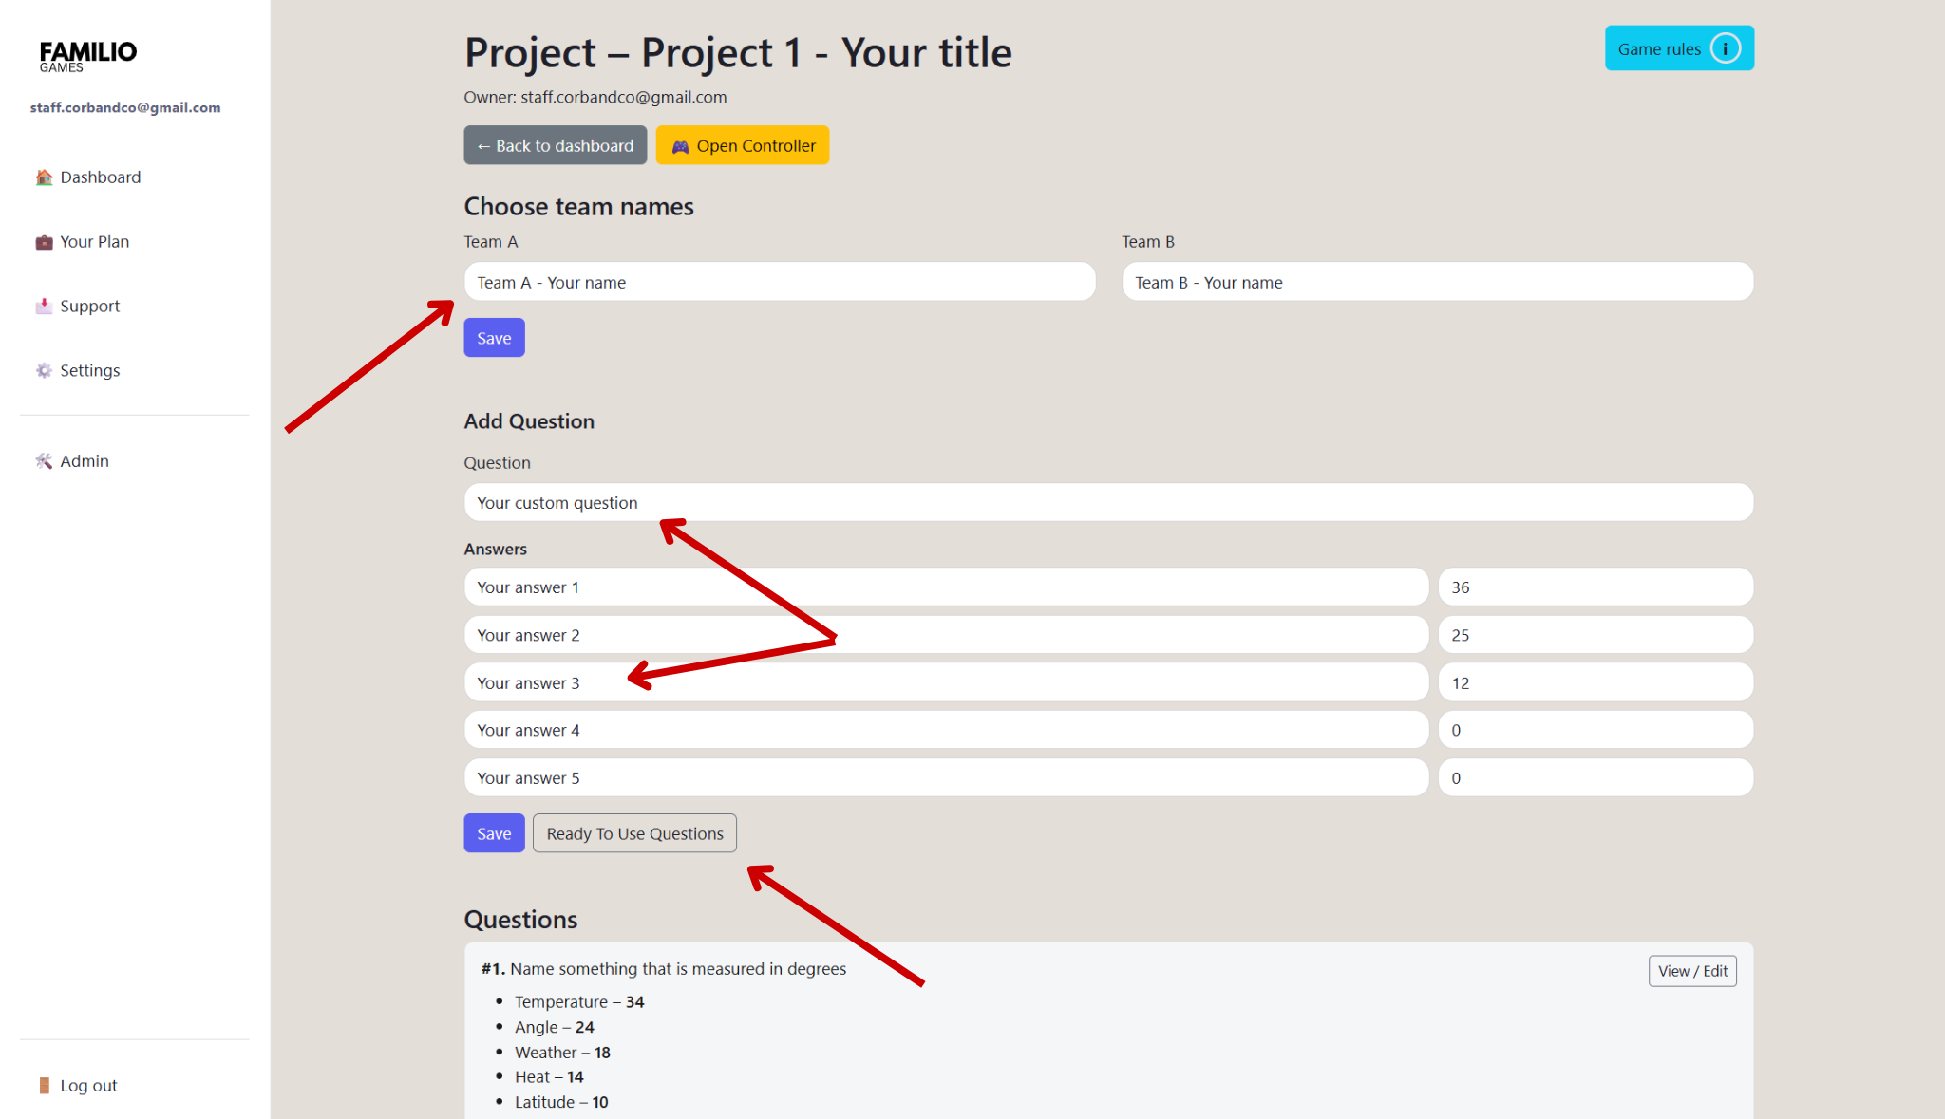Click into the custom question field
Viewport: 1945px width, 1119px height.
1107,502
